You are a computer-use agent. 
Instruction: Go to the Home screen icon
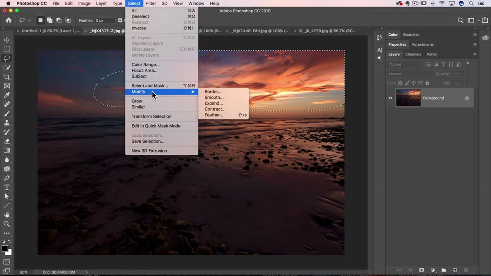pyautogui.click(x=9, y=20)
